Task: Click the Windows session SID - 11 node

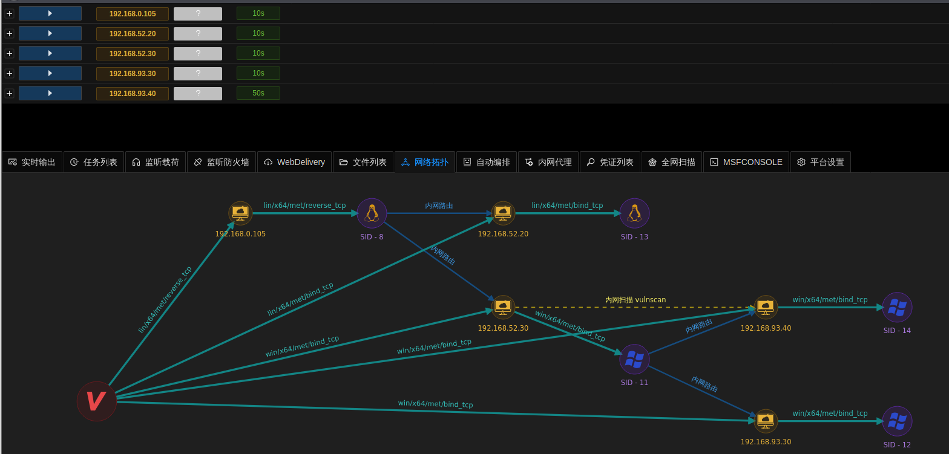Action: pyautogui.click(x=634, y=360)
